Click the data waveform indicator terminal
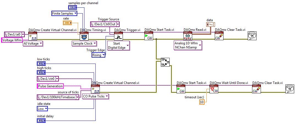This screenshot has width=295, height=125. 210,24
